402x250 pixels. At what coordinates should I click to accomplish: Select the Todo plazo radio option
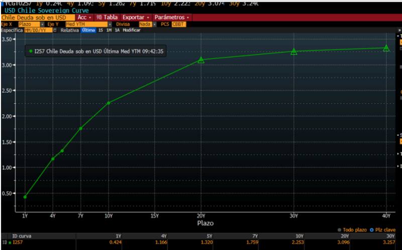339,230
